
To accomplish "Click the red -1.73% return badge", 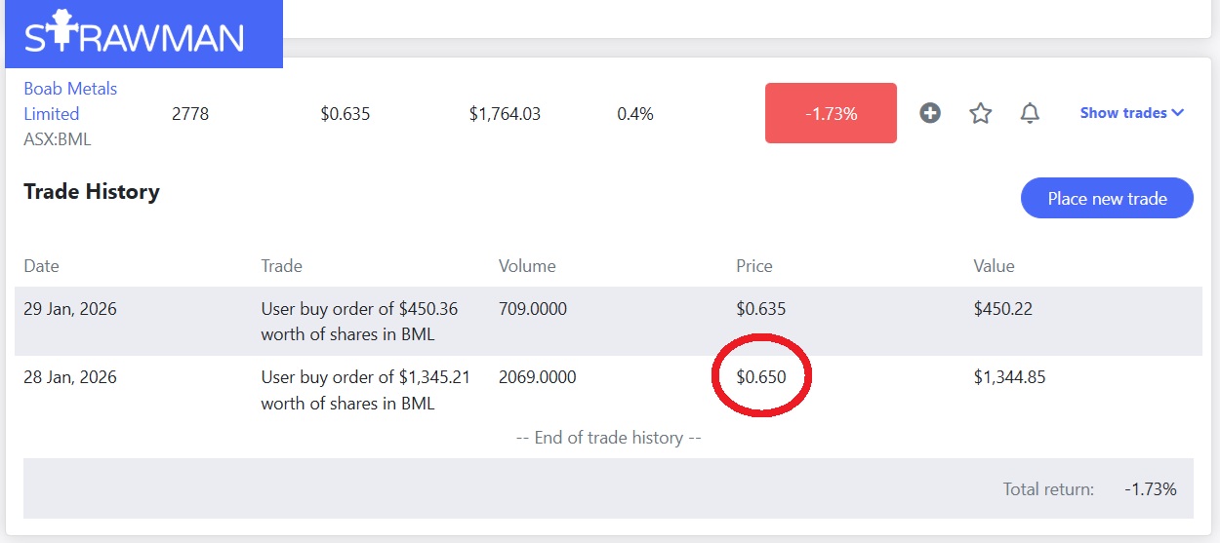I will [x=831, y=113].
